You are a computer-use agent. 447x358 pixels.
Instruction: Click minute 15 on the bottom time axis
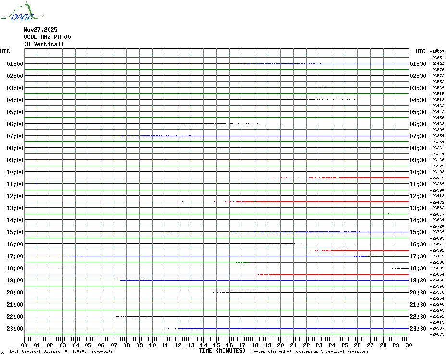tap(216, 345)
